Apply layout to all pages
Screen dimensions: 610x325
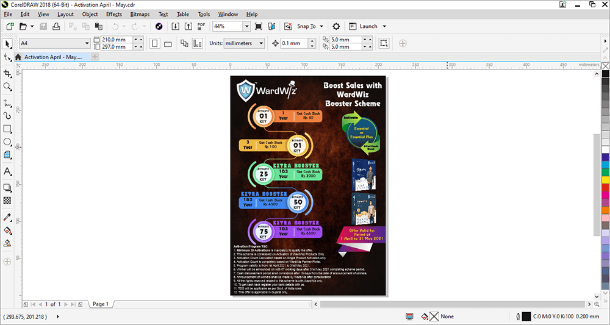[184, 43]
